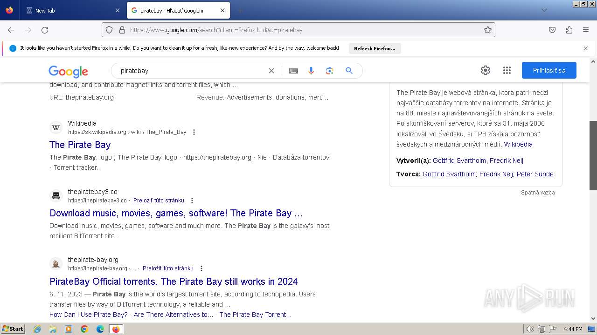Screen dimensions: 597x335
Task: Click the thepiratebay3.co site favicon
Action: [x=56, y=196]
